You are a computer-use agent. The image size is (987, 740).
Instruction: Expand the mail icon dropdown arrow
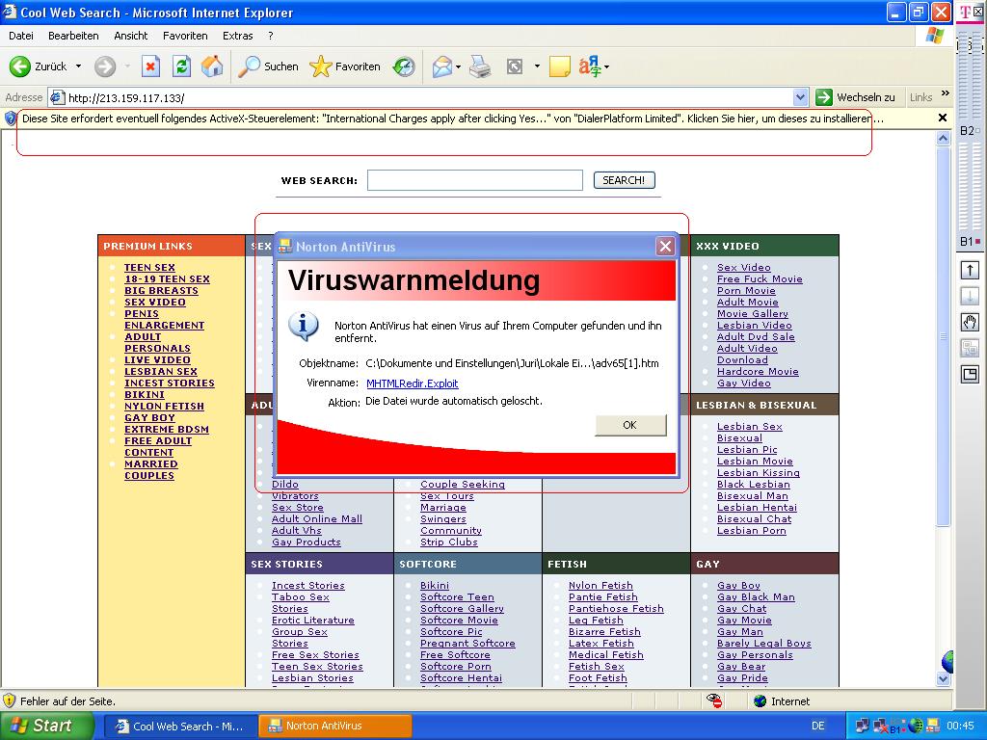(x=458, y=66)
